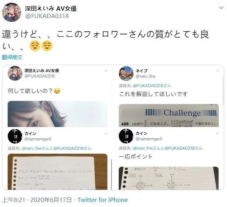Open main tweet options chevron menu
The image size is (227, 207).
tap(221, 8)
